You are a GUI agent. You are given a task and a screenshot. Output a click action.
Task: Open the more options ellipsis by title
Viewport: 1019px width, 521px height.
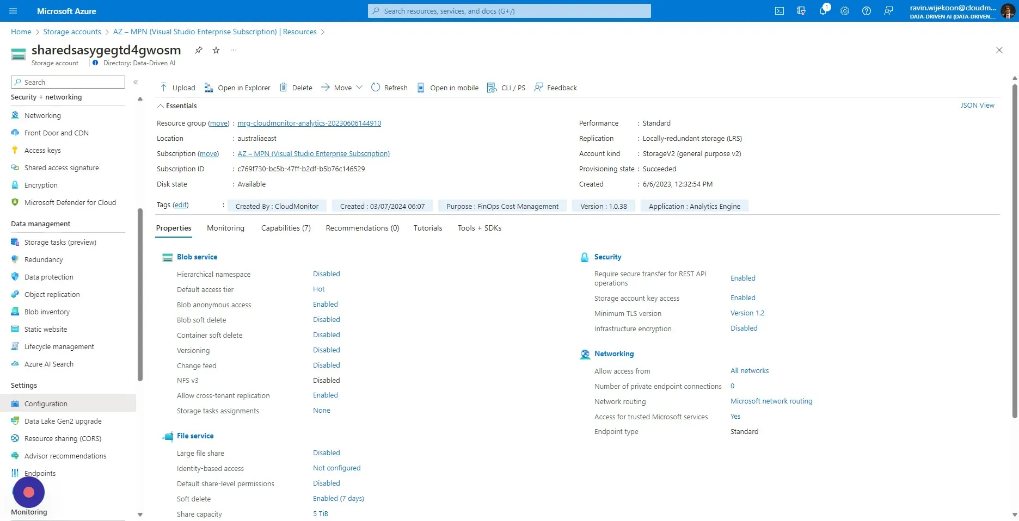[234, 50]
